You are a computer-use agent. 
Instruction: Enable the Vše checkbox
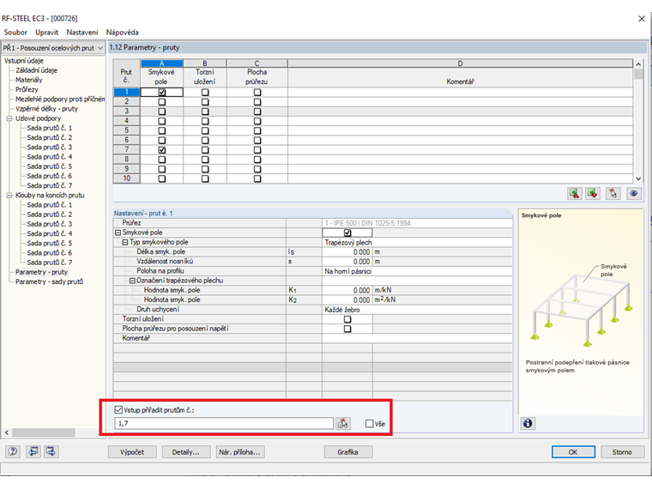coord(369,424)
